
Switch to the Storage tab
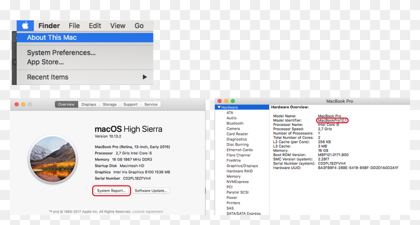[x=109, y=104]
